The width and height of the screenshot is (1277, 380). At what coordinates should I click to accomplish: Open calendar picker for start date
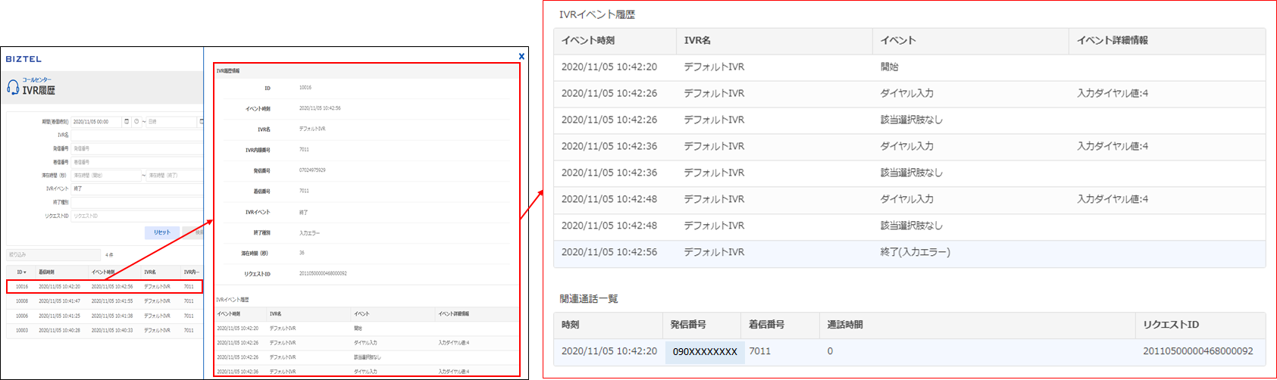pyautogui.click(x=127, y=121)
